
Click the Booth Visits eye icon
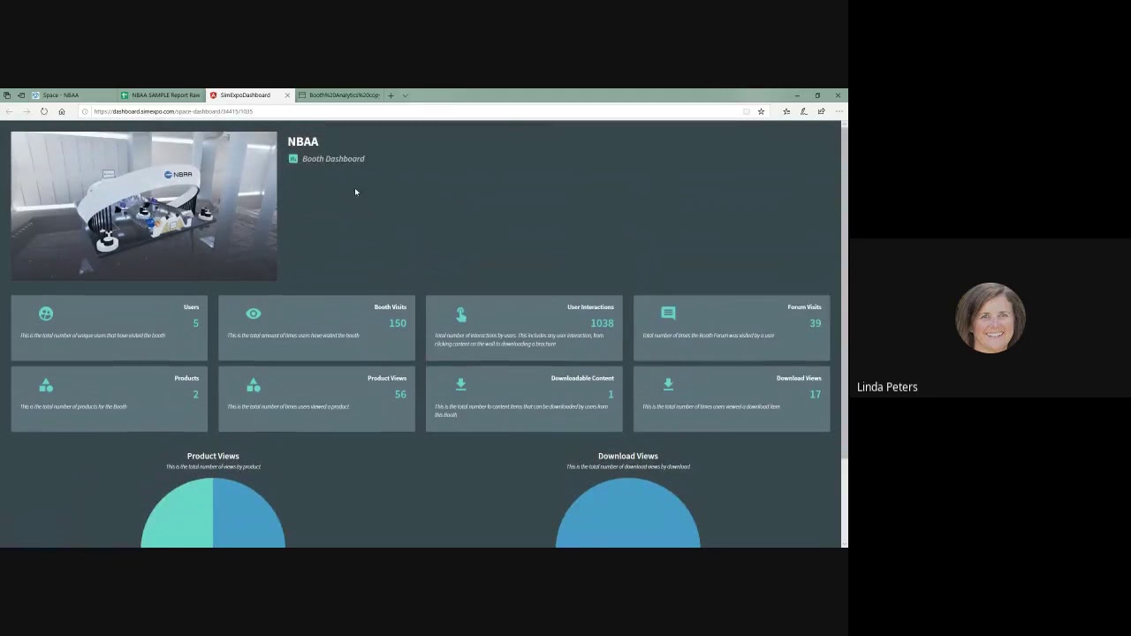pos(254,314)
